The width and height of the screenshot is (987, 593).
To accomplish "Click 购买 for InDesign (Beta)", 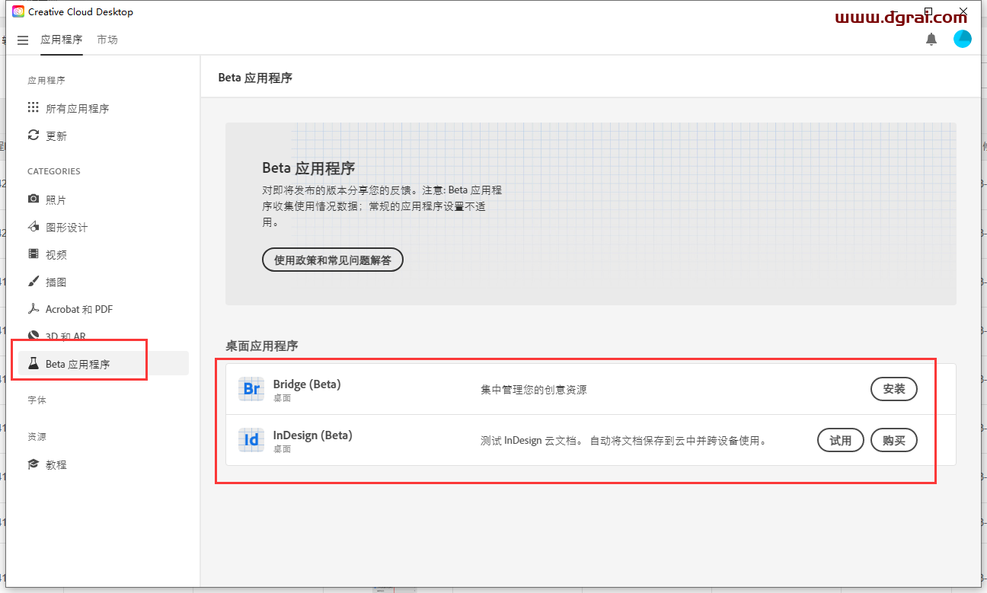I will coord(894,440).
